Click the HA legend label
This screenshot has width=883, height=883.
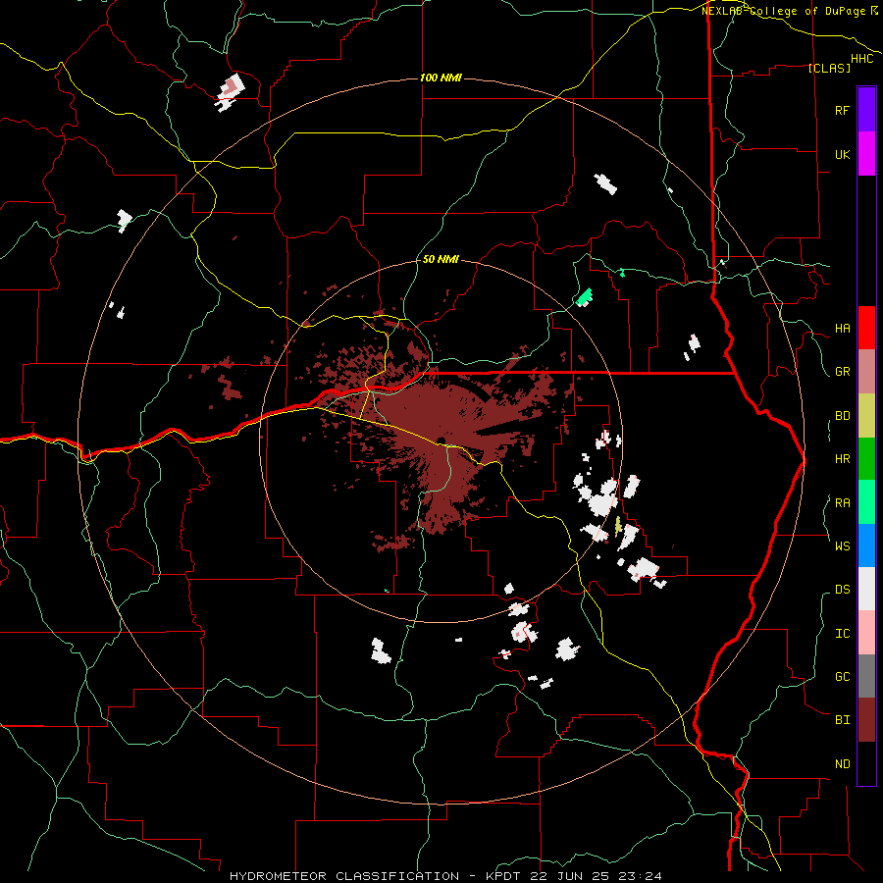[x=842, y=329]
